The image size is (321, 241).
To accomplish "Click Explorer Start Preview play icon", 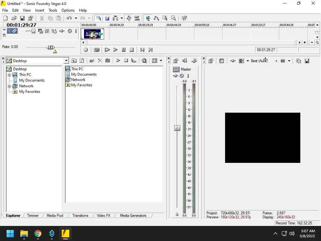I will [118, 61].
